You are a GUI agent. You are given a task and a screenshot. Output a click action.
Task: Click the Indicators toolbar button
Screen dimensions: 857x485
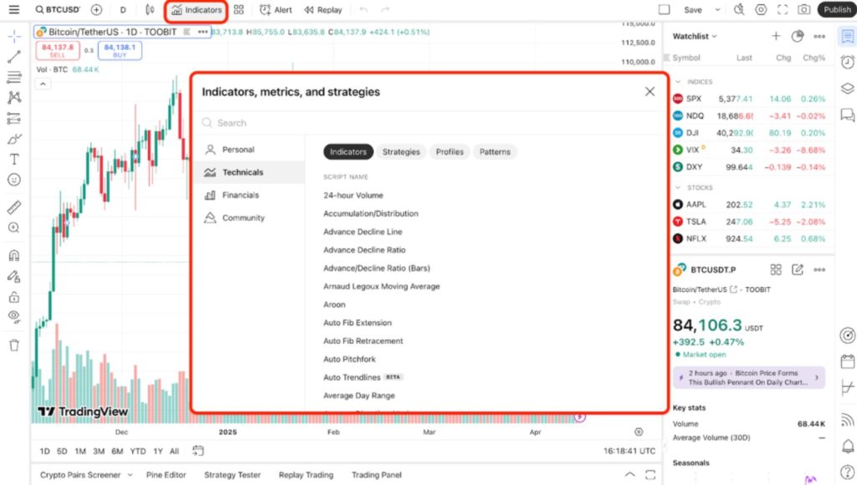(x=196, y=10)
